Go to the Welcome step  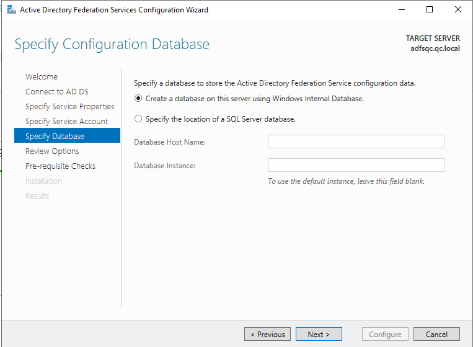42,77
